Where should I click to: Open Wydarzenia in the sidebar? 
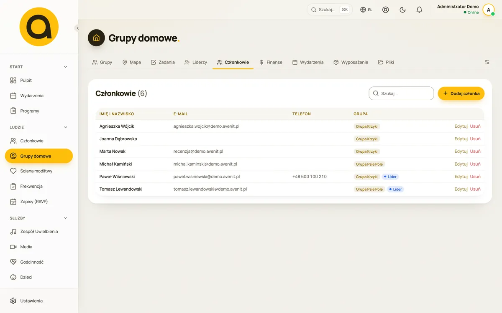coord(39,96)
